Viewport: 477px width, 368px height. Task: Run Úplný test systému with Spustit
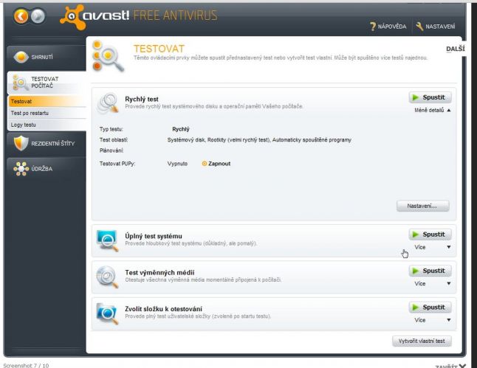click(430, 235)
